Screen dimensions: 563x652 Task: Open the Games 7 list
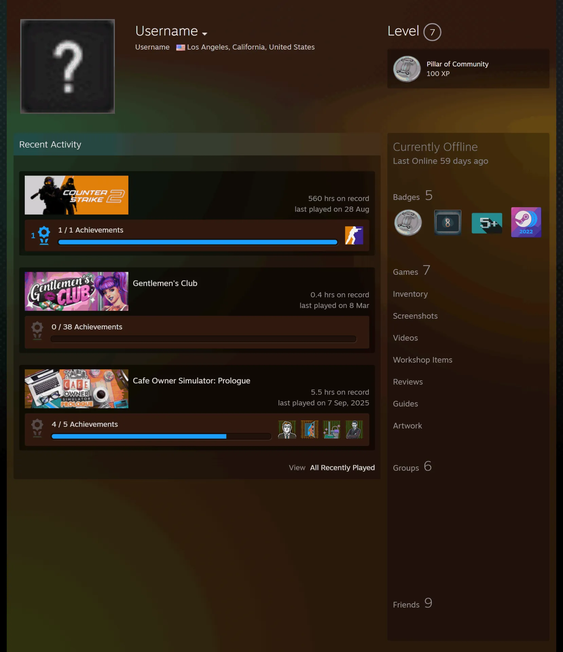(x=412, y=271)
